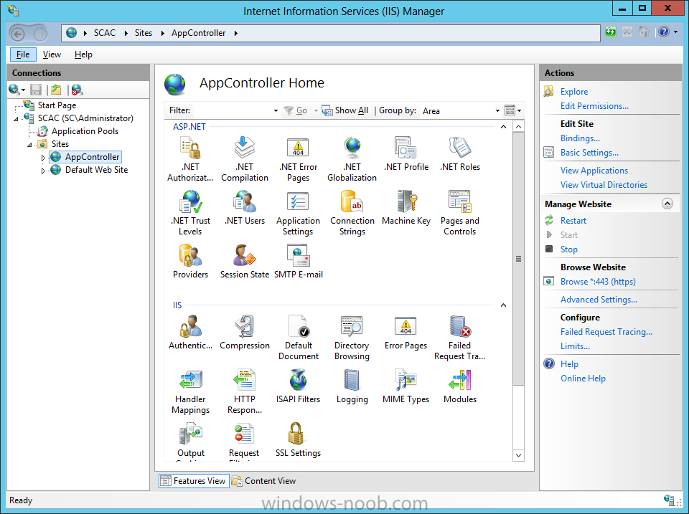This screenshot has height=514, width=689.
Task: Open .NET Error Pages feature
Action: (299, 159)
